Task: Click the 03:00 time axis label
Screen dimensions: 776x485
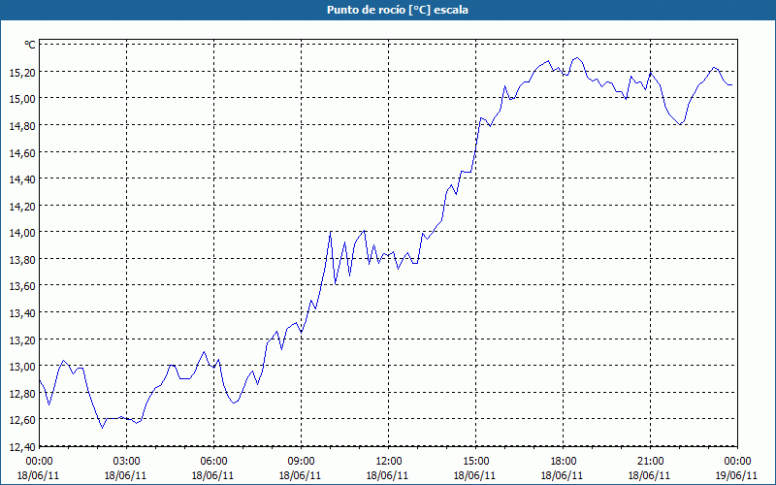Action: (126, 462)
